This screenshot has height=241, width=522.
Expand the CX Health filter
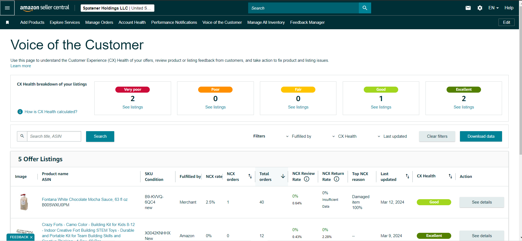[344, 136]
